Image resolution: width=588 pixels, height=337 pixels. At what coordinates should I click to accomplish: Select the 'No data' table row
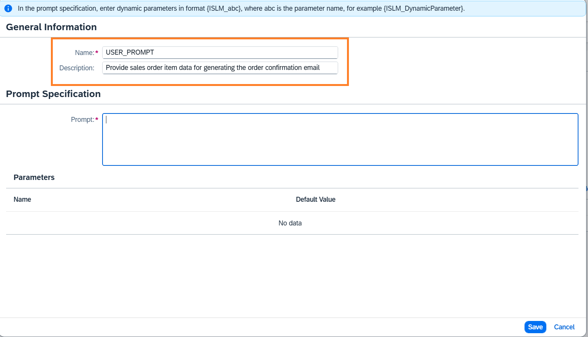click(290, 223)
